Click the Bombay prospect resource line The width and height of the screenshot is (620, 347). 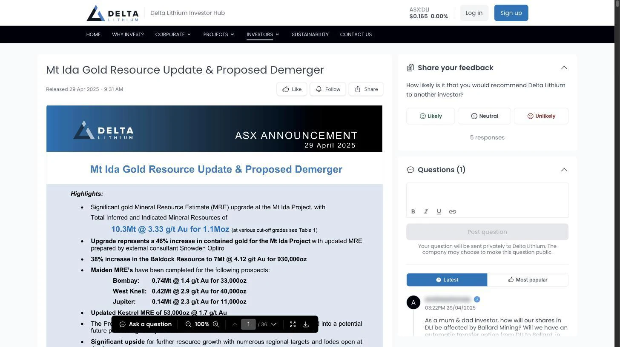(x=180, y=281)
